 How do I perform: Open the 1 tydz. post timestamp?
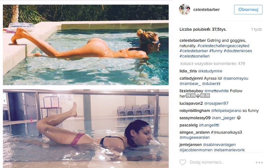tap(257, 29)
